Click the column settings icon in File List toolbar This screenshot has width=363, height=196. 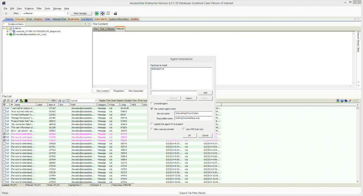tap(67, 100)
